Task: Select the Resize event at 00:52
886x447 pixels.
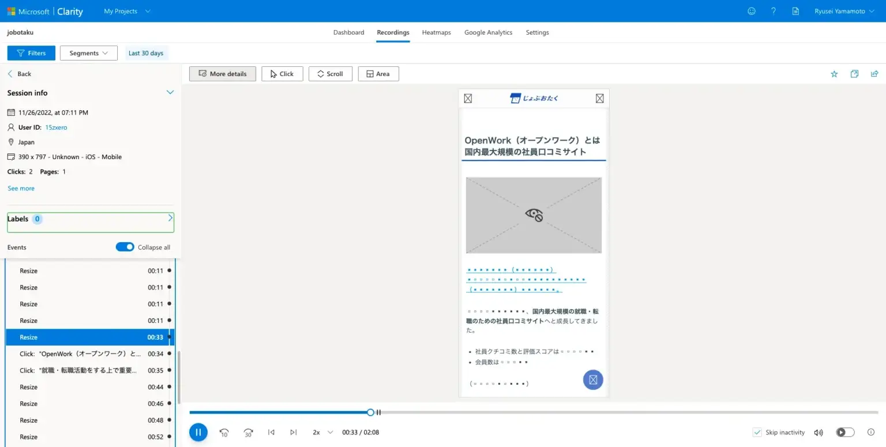Action: 90,437
